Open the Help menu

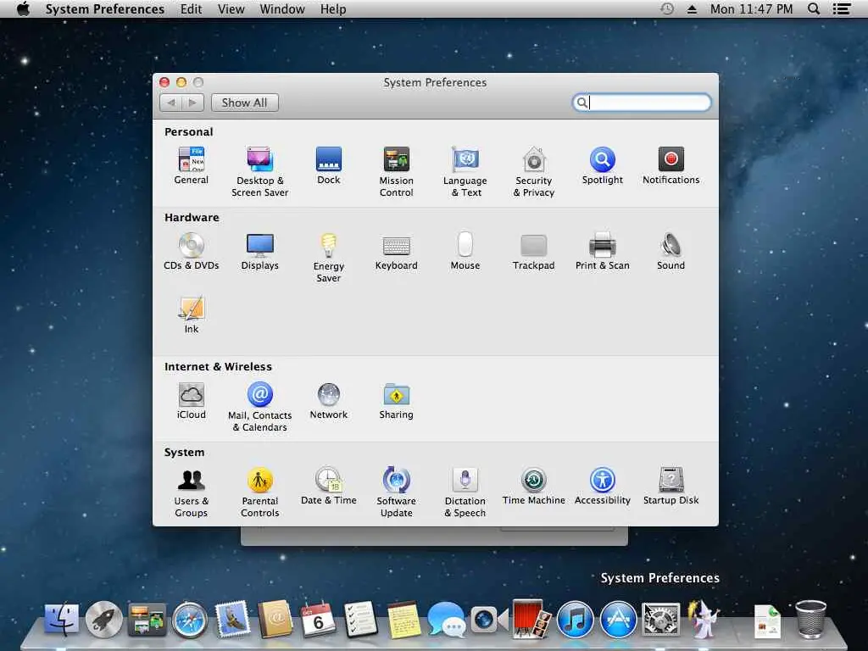(333, 8)
